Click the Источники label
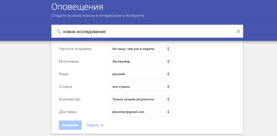This screenshot has width=277, height=136. coord(69,62)
